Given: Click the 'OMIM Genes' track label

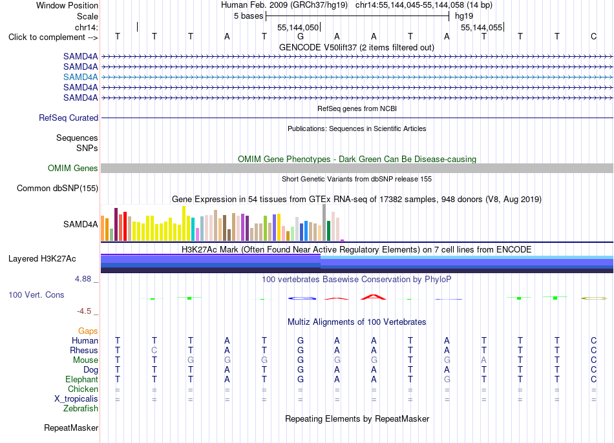Looking at the screenshot, I should pos(72,169).
